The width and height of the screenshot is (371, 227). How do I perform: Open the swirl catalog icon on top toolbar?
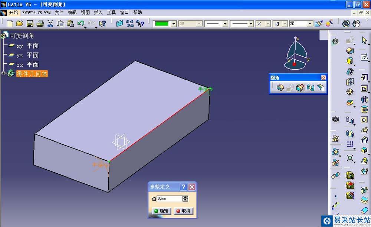coord(346,24)
